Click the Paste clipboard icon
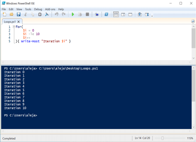Screen dimensions: 196x142 tap(40, 14)
